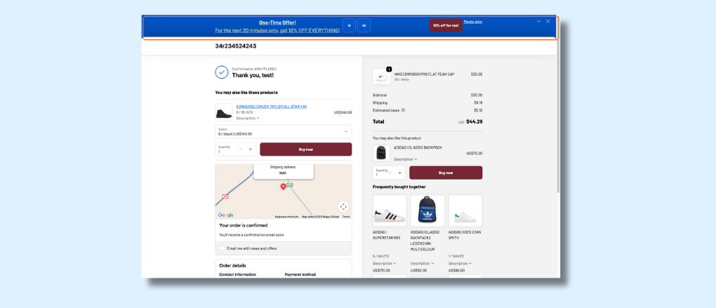This screenshot has height=308, width=716.
Task: Decrease quantity for the Adidas Classic Backpack
Action: (x=390, y=173)
